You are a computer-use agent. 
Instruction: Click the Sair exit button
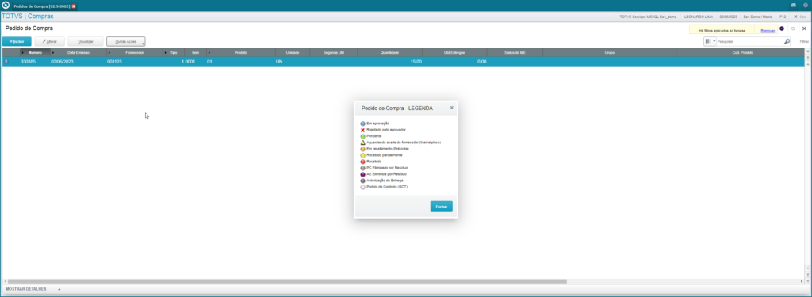[x=799, y=17]
